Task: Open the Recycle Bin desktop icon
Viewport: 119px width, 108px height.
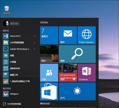Action: click(7, 10)
